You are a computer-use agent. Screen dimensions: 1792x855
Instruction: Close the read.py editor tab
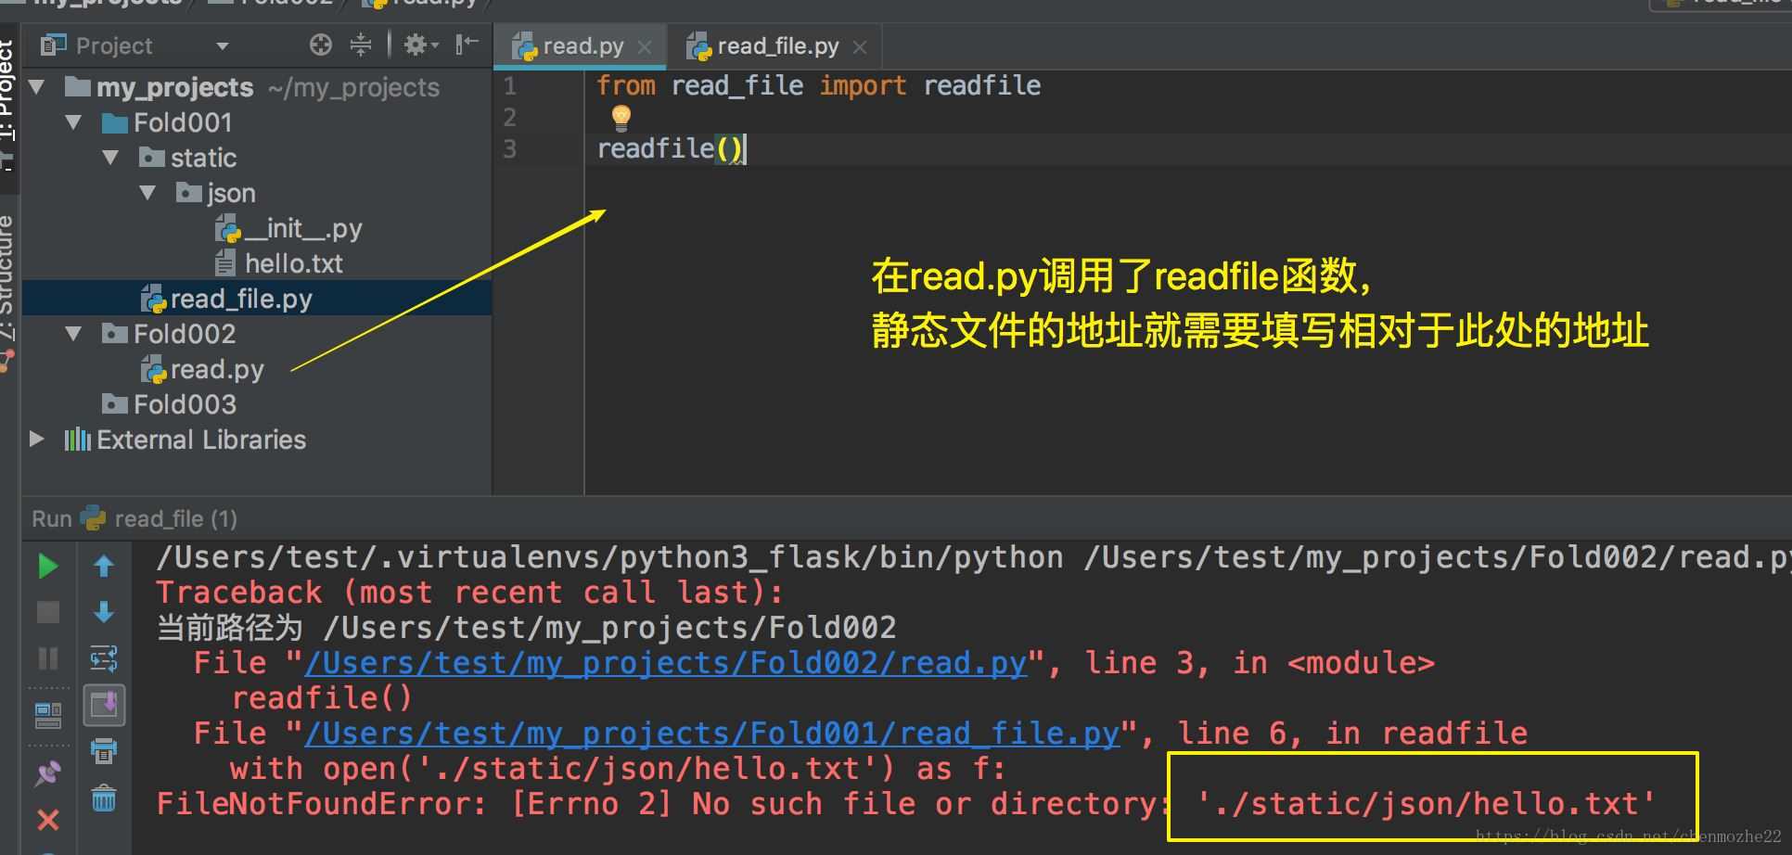(x=645, y=47)
